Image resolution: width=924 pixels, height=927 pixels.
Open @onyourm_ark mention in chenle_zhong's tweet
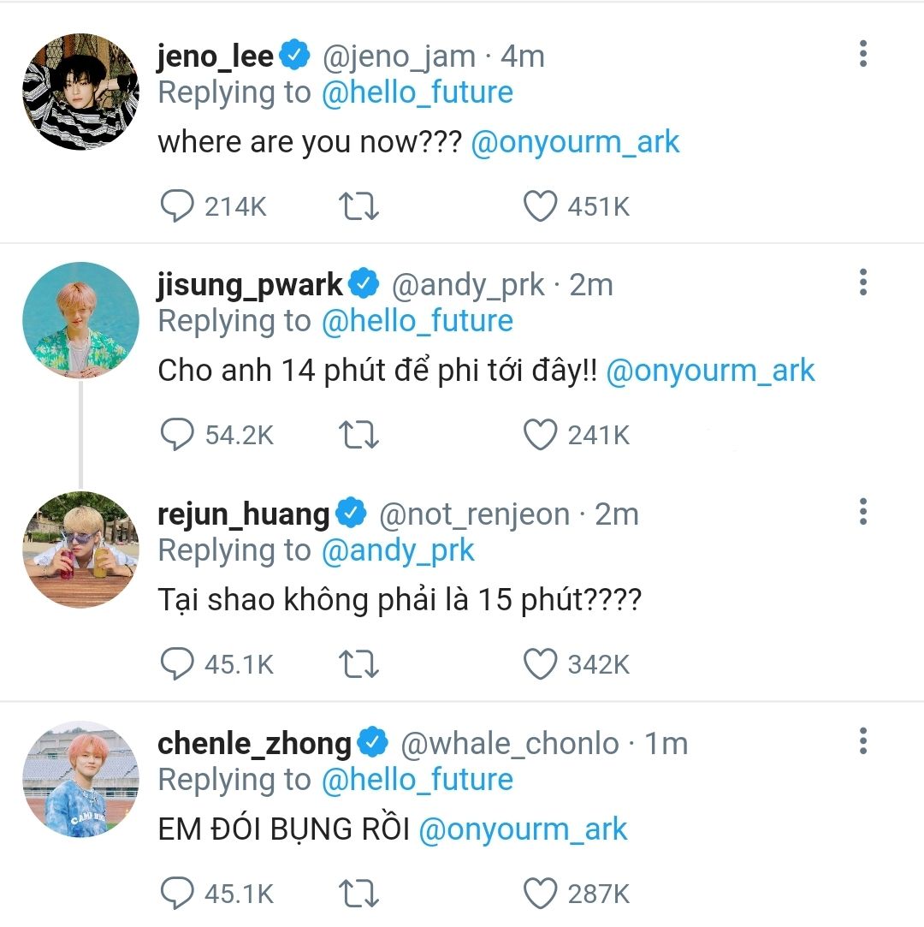pyautogui.click(x=524, y=829)
